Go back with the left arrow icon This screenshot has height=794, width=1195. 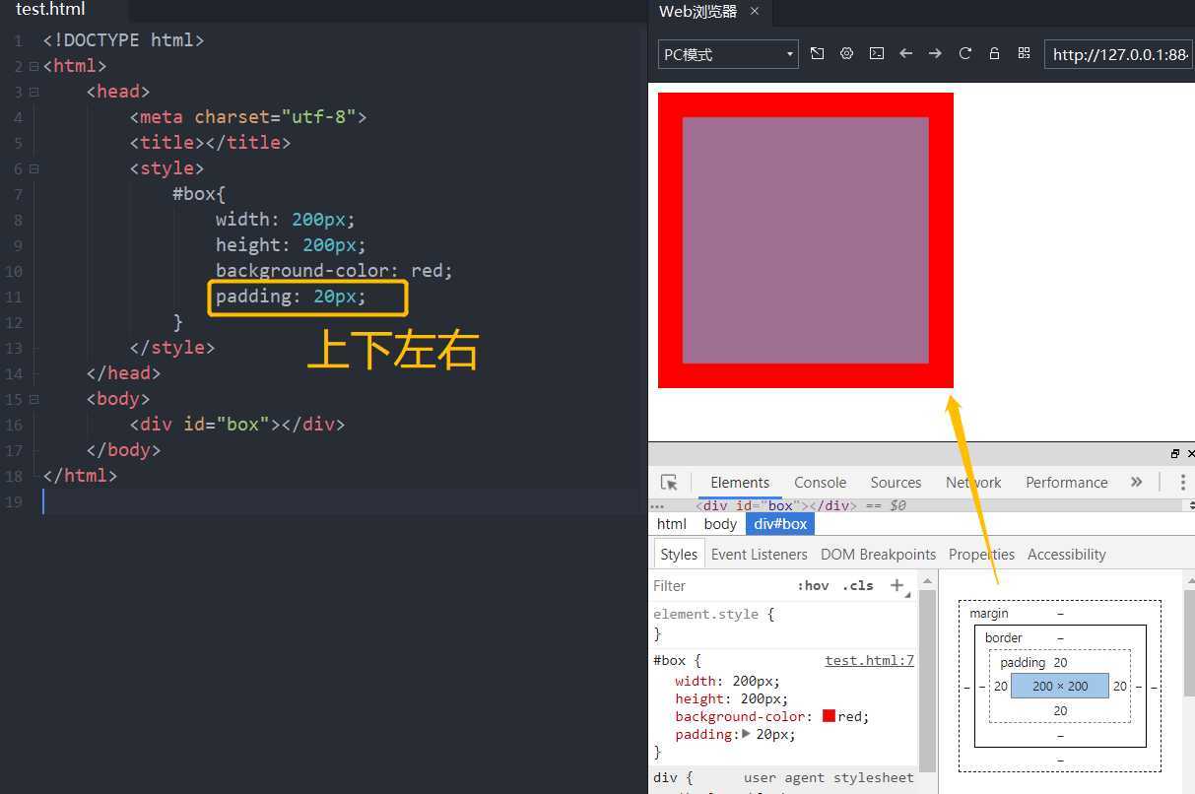point(905,53)
